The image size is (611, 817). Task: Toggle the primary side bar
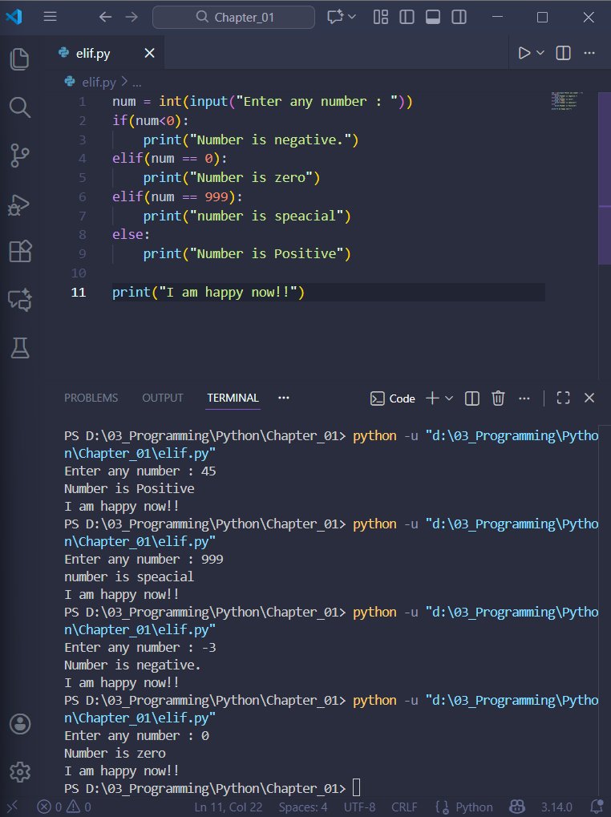click(407, 17)
